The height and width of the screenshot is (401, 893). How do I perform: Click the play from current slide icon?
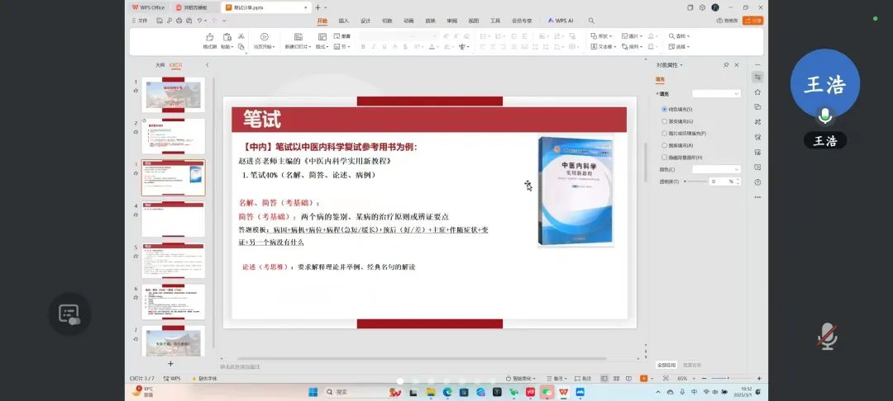pyautogui.click(x=264, y=37)
